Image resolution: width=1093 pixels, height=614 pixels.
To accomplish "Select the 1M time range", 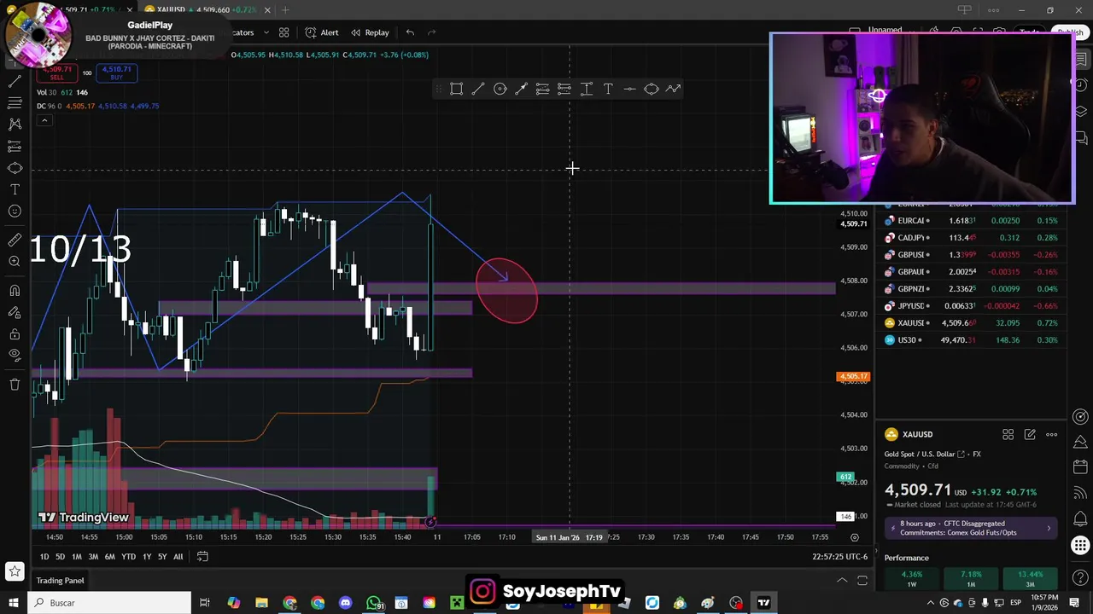I will pos(76,557).
